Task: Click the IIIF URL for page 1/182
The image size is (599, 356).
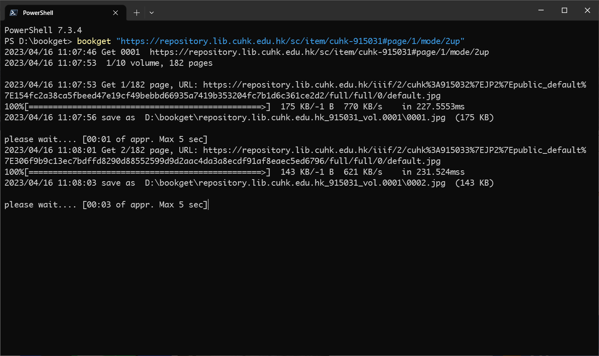Action: pos(295,90)
